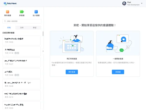Click the first attachment icon on the 17:16 meeting
146x110 pixels.
[x=15, y=53]
